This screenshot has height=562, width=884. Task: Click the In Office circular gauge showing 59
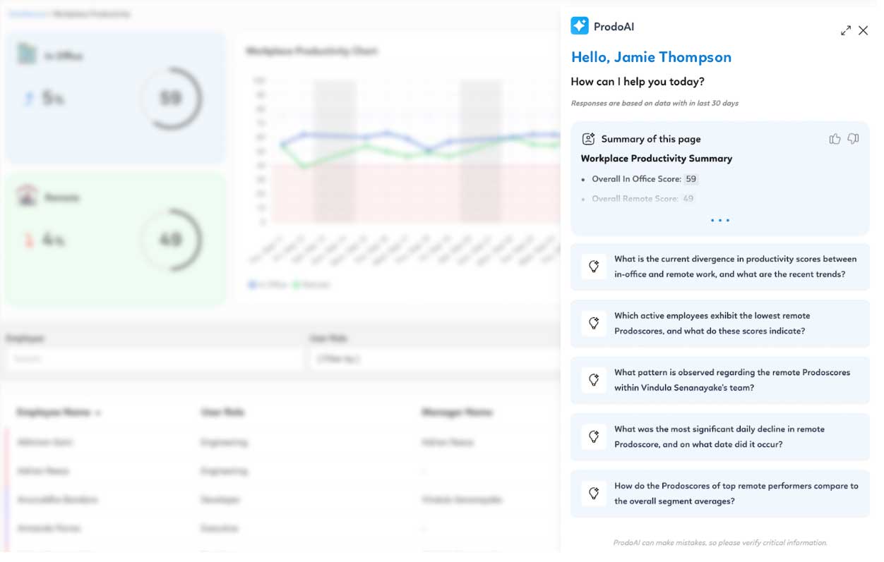(170, 98)
